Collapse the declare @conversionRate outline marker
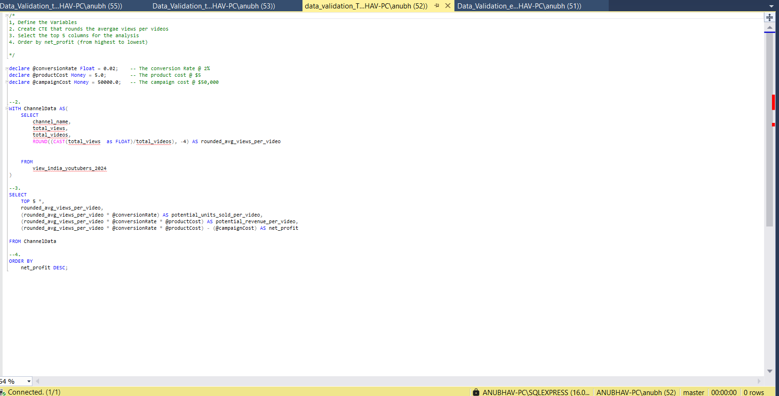 click(7, 69)
